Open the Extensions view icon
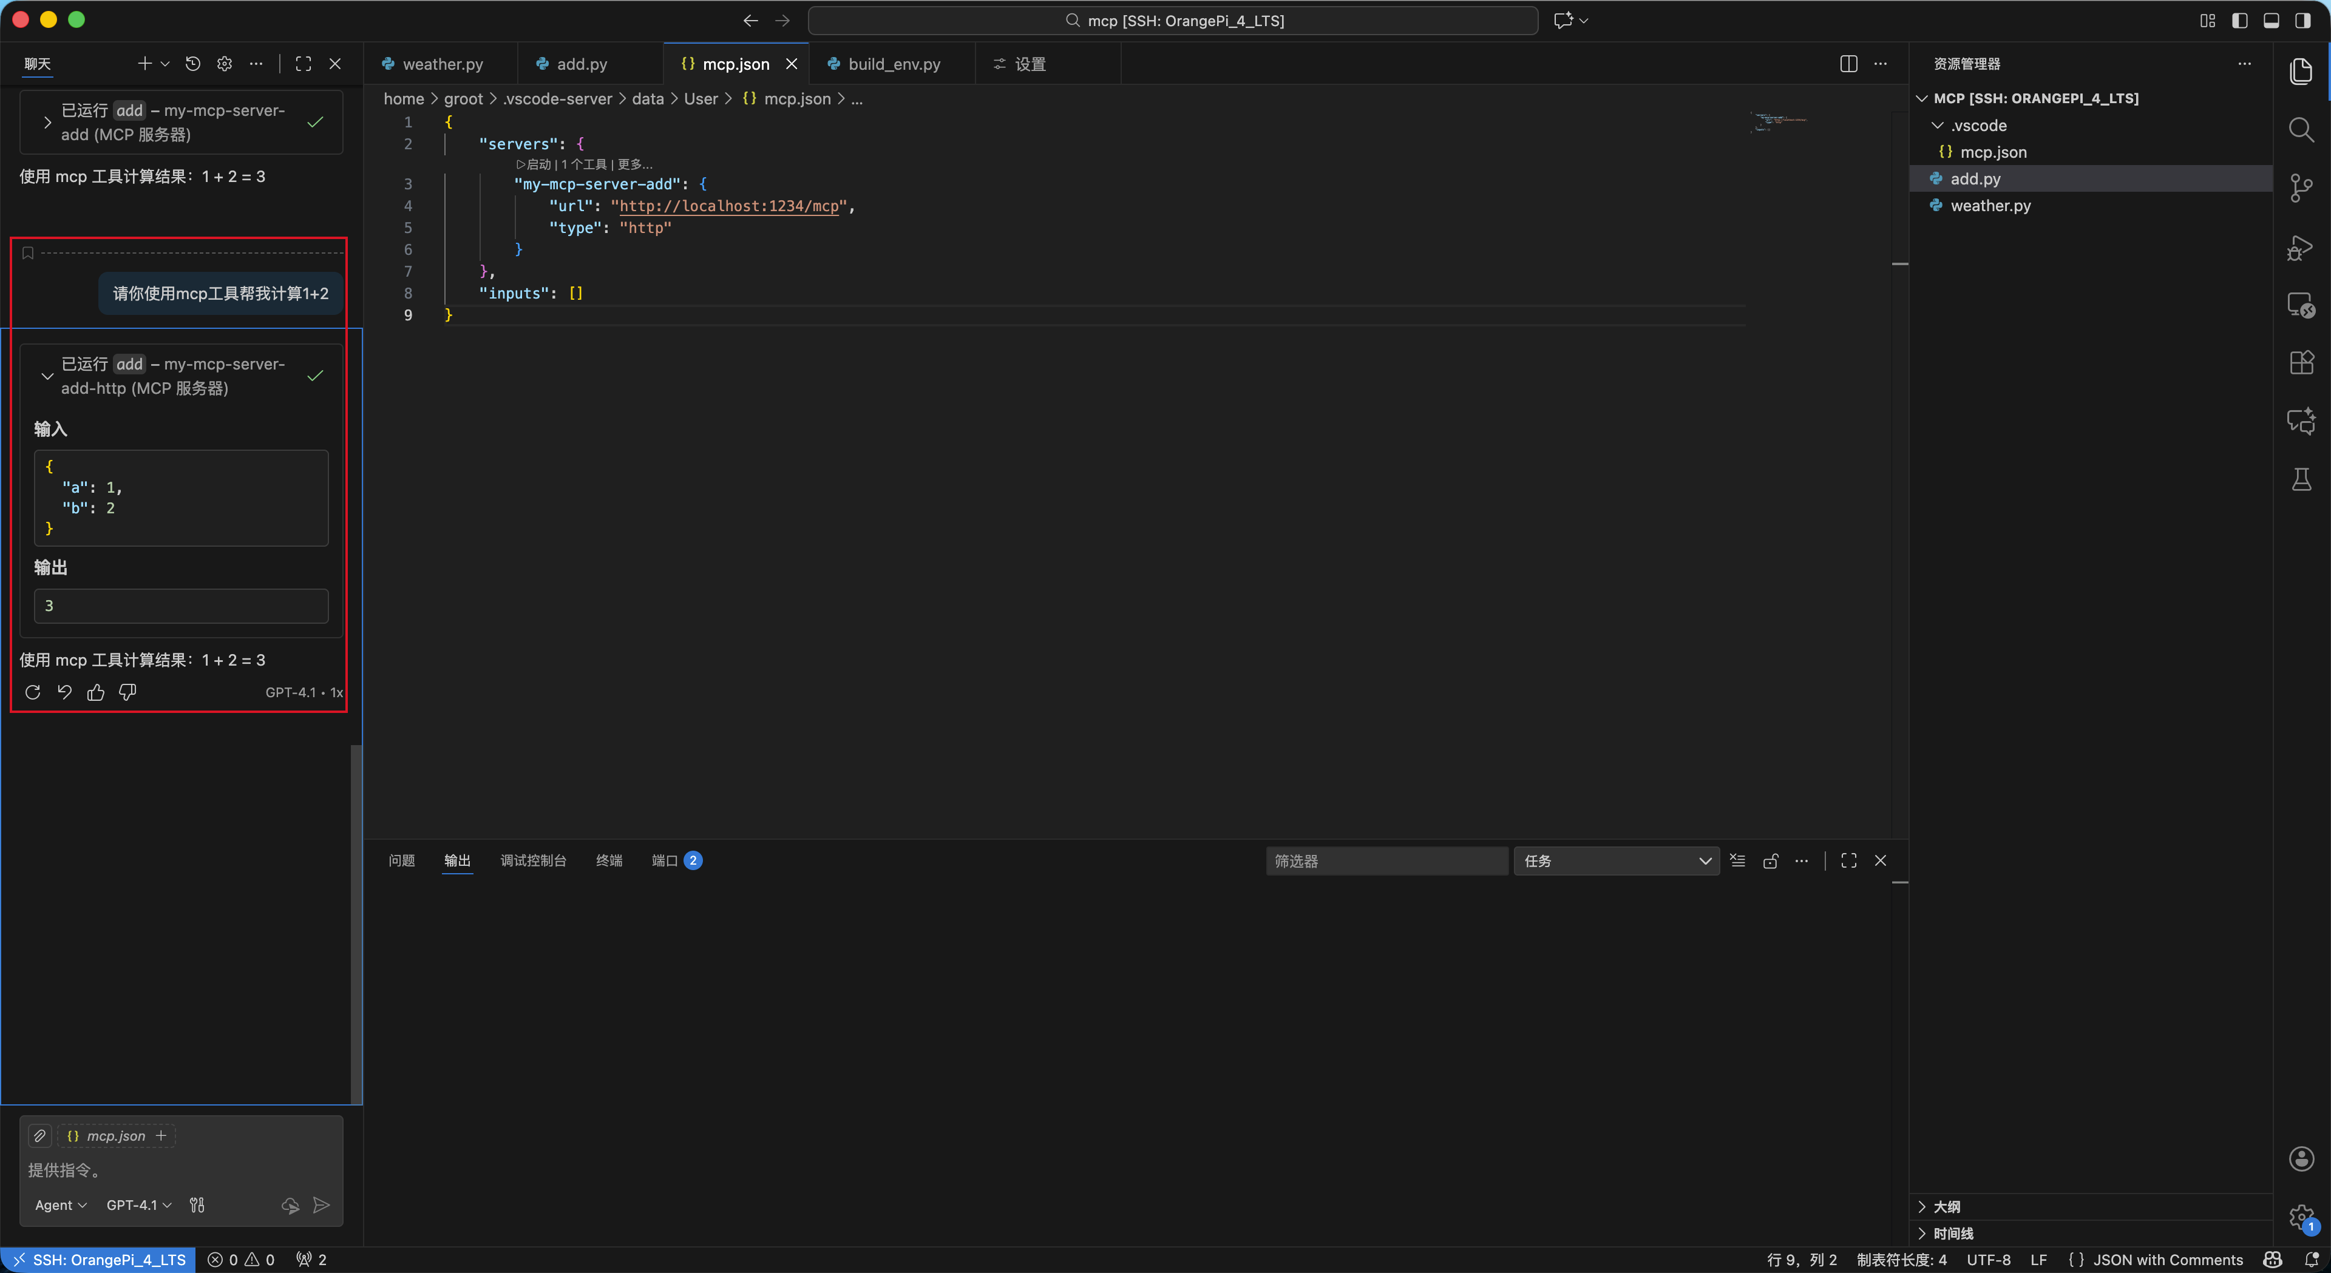The width and height of the screenshot is (2331, 1273). pyautogui.click(x=2301, y=363)
